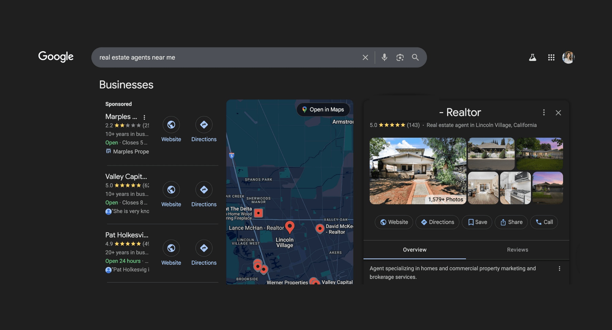Save this Realtor business
612x330 pixels.
[x=477, y=222]
